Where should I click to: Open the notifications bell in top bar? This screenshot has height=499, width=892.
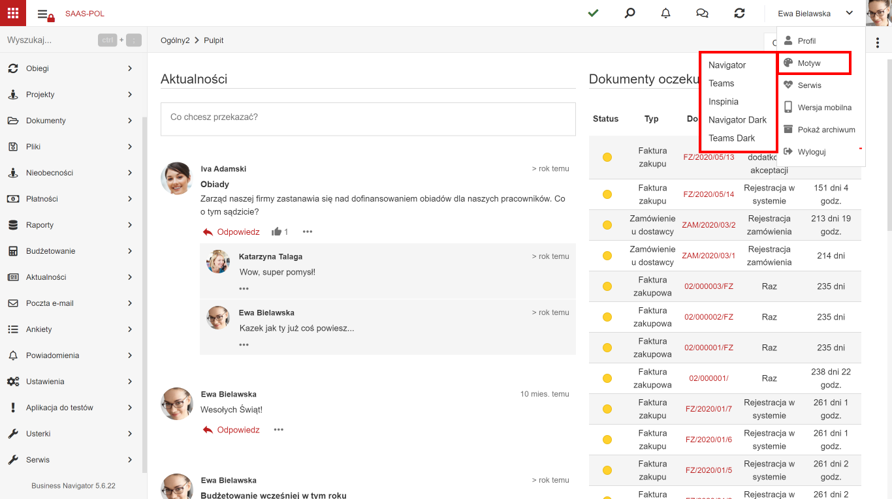666,13
